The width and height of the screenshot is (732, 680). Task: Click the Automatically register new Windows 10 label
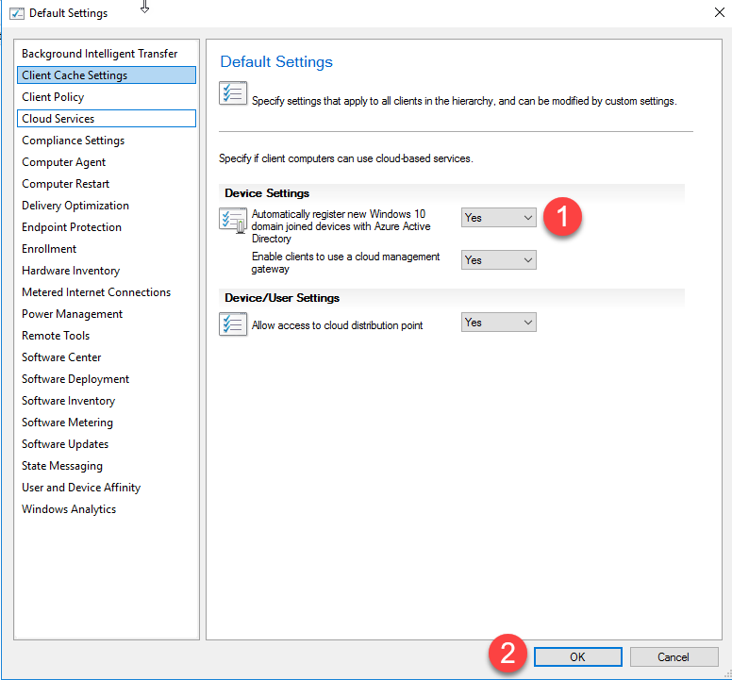pyautogui.click(x=341, y=226)
